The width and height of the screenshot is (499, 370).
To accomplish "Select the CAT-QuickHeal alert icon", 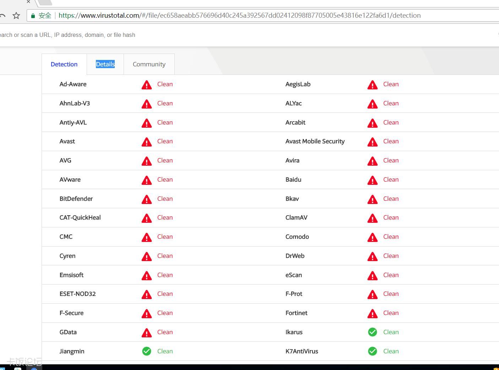I will 147,218.
